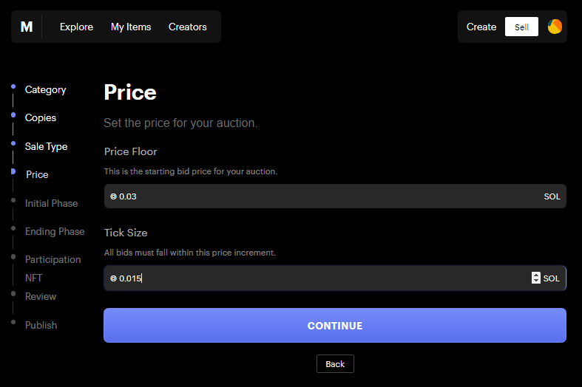Go to My Items
Image resolution: width=582 pixels, height=387 pixels.
click(131, 27)
